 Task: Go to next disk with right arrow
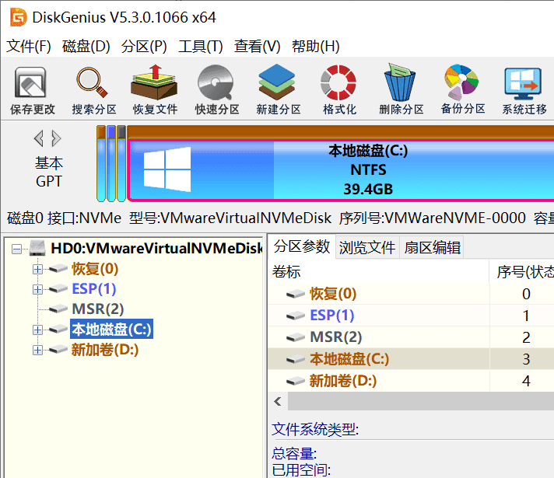click(56, 138)
